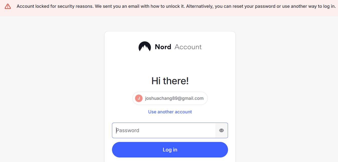Show password using the eye icon
The height and width of the screenshot is (162, 338).
221,130
